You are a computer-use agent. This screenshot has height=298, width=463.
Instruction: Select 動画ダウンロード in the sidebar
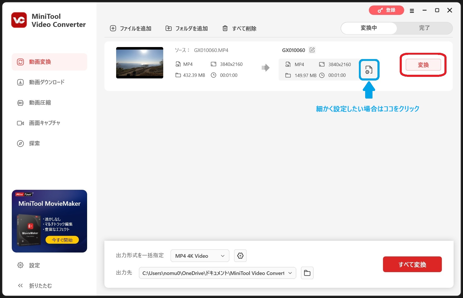(47, 82)
